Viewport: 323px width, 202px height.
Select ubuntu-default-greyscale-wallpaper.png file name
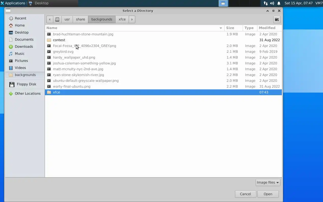86,81
